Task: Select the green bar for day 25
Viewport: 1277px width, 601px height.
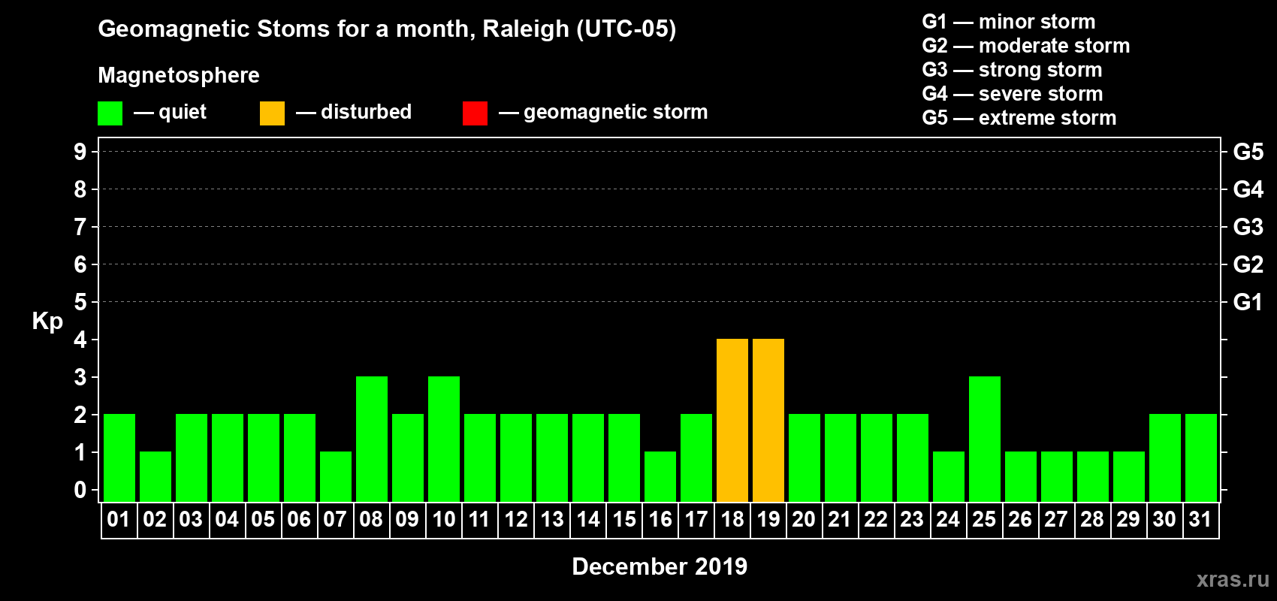Action: click(x=985, y=439)
